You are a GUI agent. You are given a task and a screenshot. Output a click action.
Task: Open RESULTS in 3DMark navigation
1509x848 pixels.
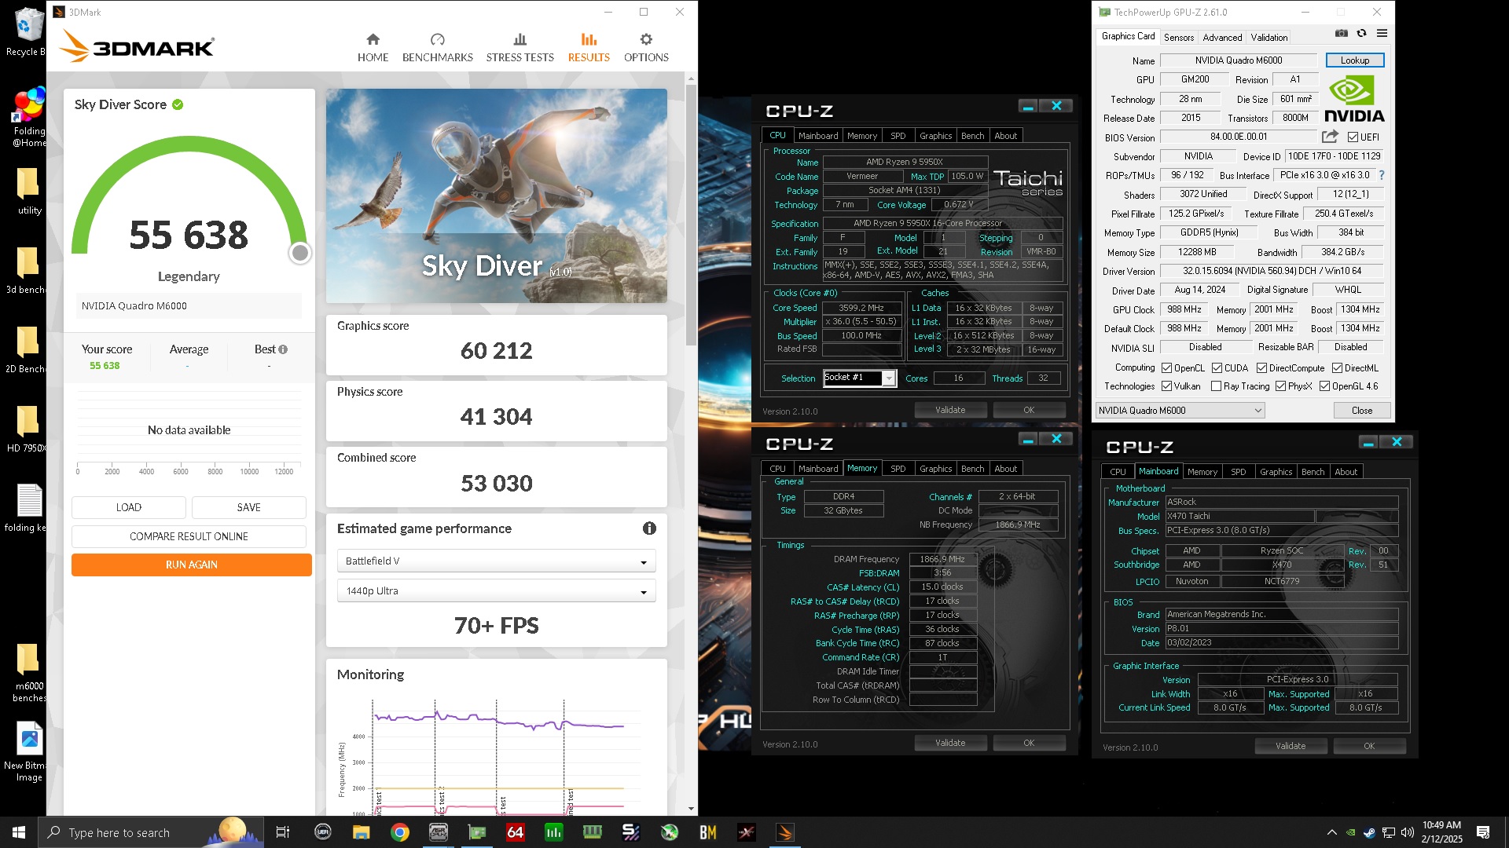589,48
